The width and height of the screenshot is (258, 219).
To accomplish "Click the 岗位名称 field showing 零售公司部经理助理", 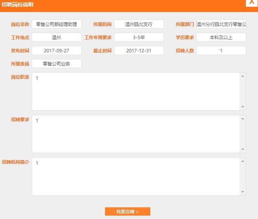I will (x=57, y=24).
